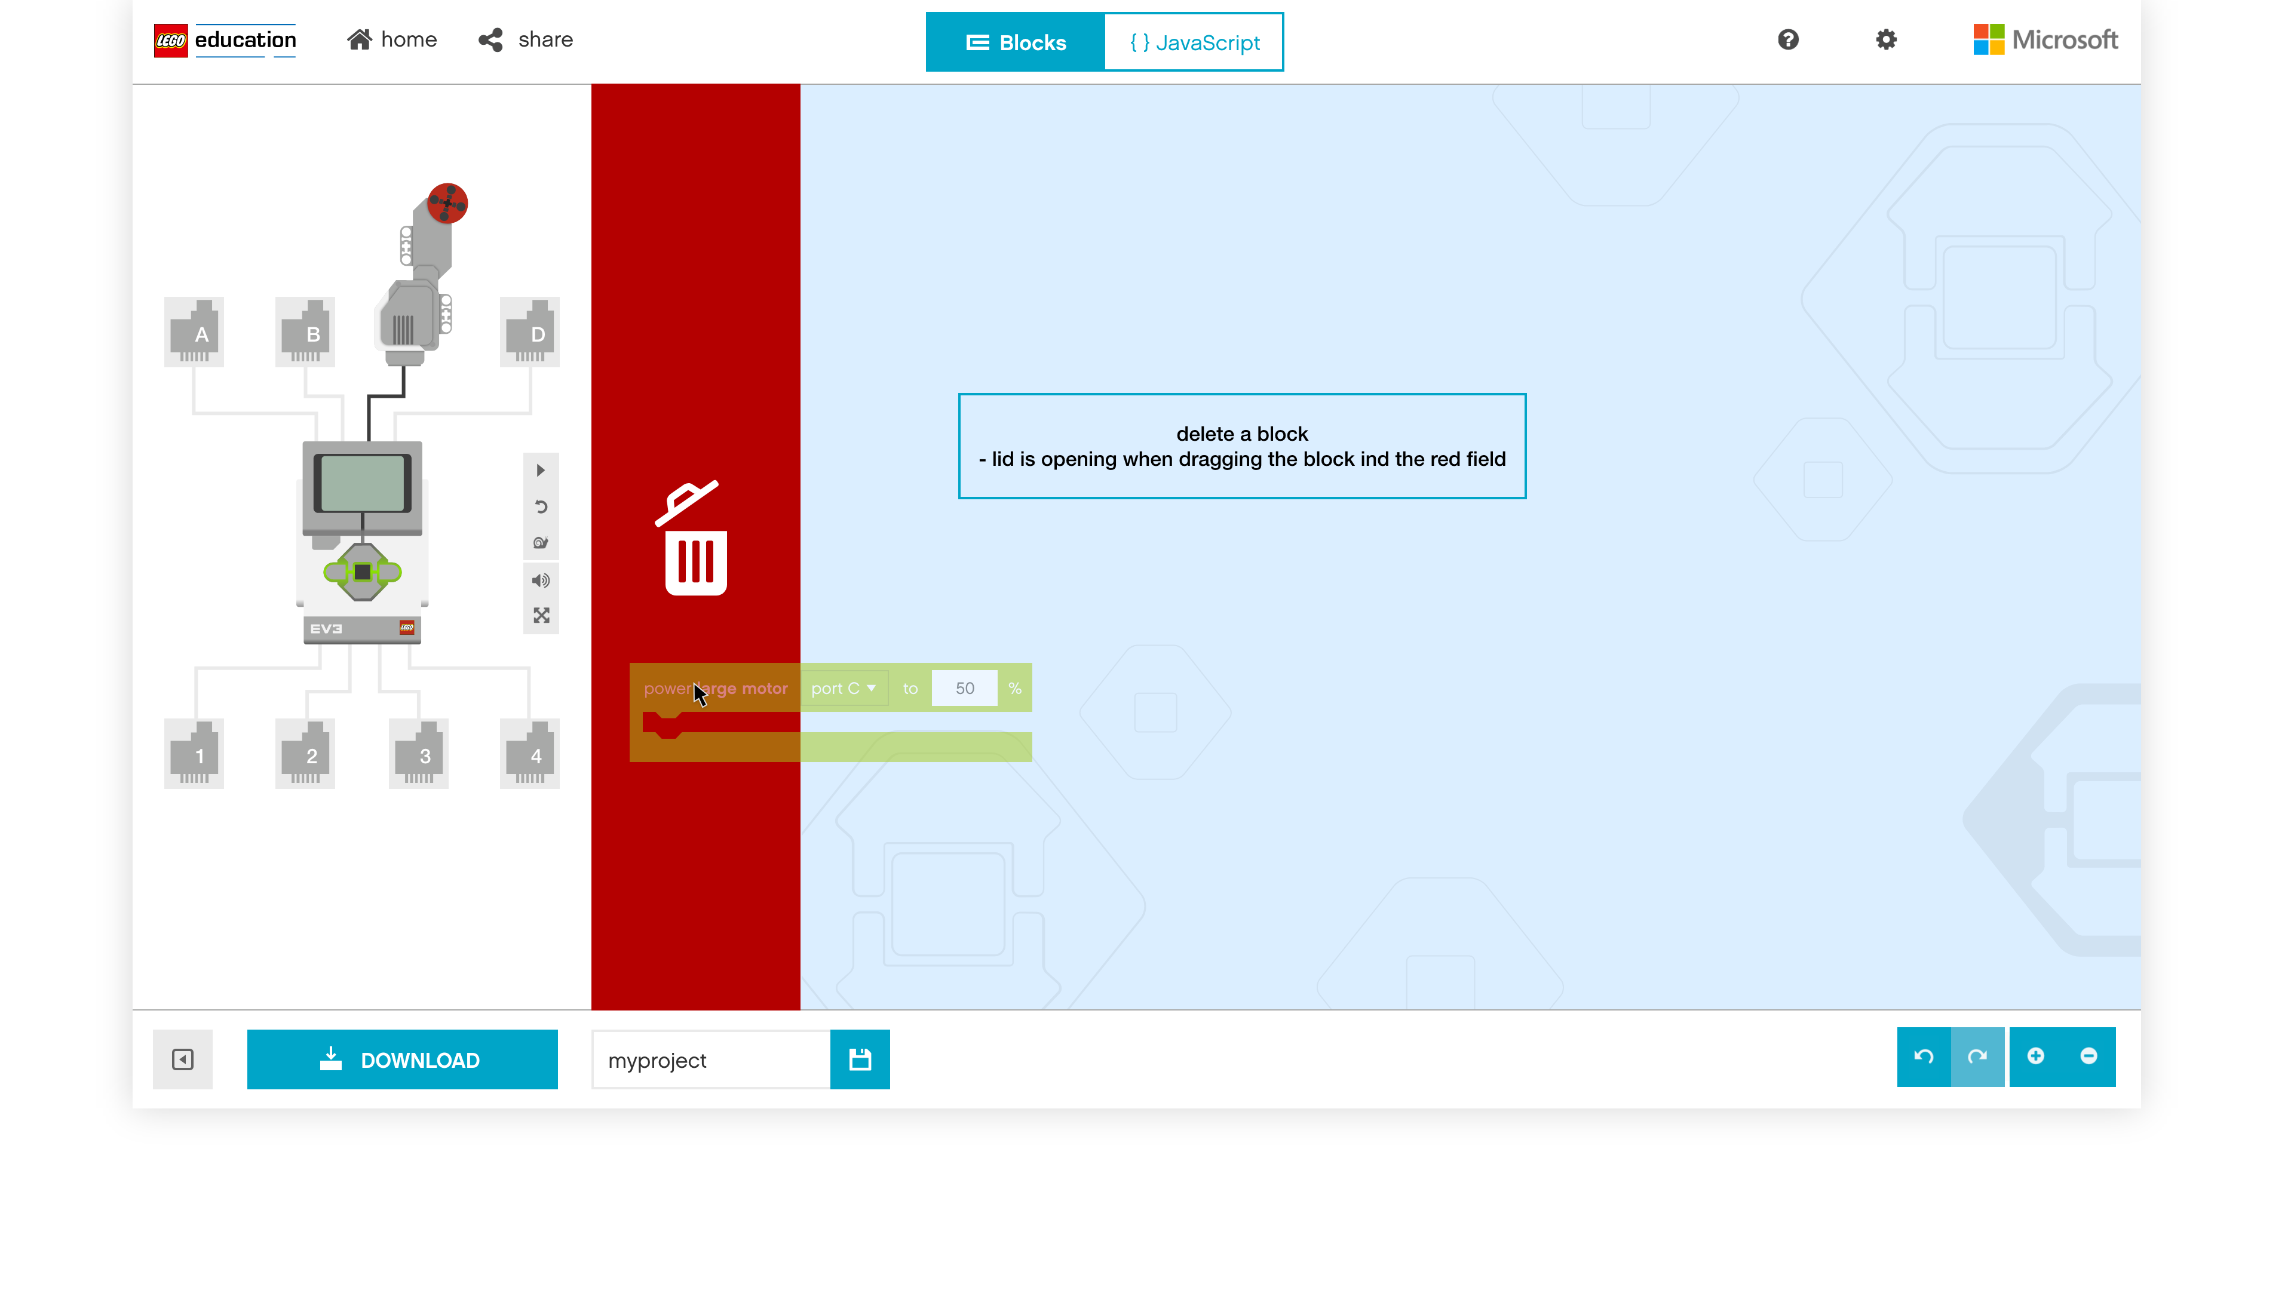Toggle slow-motion snail mode

541,543
